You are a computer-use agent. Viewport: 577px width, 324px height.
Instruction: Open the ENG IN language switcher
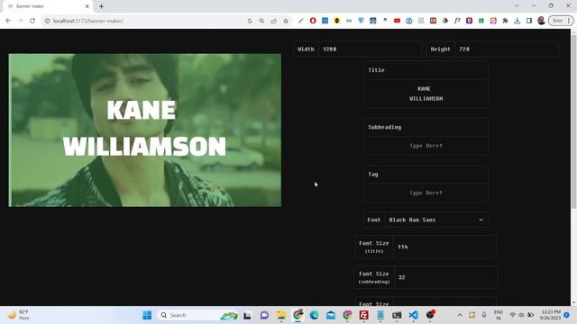(x=499, y=315)
